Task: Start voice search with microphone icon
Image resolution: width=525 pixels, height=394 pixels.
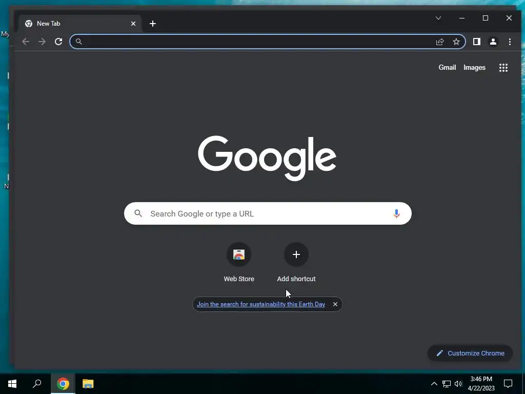Action: click(396, 213)
